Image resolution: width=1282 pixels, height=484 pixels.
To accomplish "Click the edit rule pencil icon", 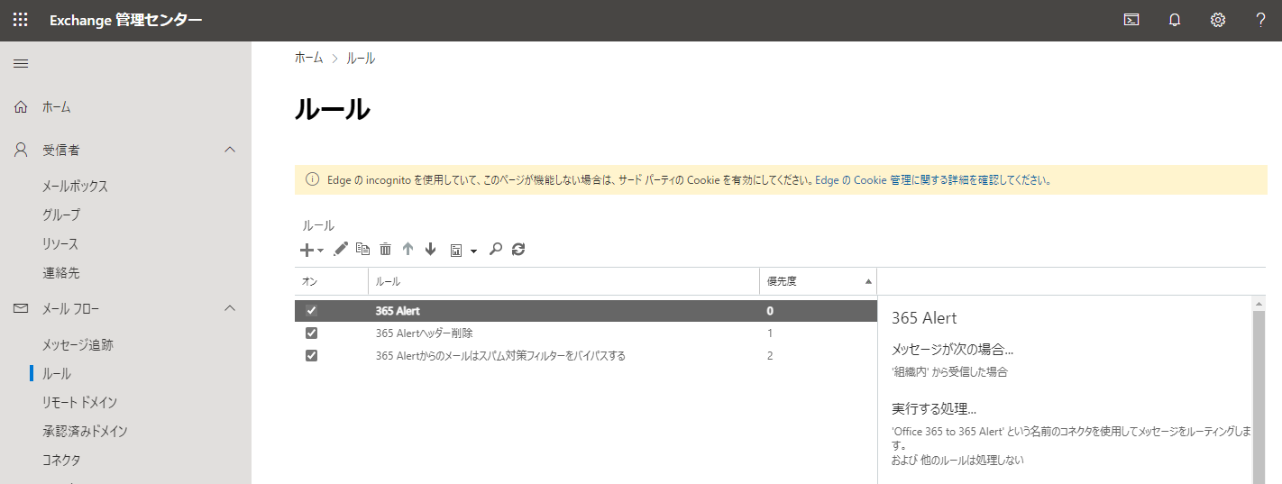I will (x=341, y=250).
